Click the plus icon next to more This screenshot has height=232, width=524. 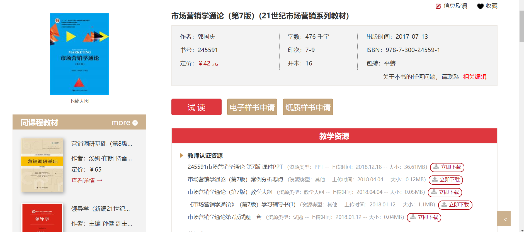click(x=135, y=123)
